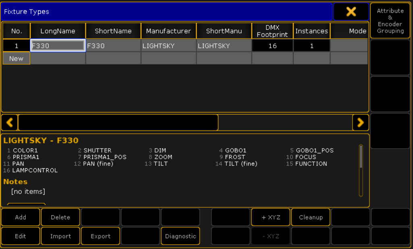The width and height of the screenshot is (413, 249).
Task: Click channel 15 FUNCTION
Action: pyautogui.click(x=307, y=163)
